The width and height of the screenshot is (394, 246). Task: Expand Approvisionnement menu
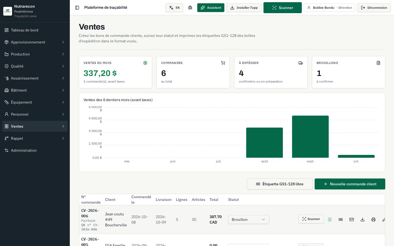click(35, 42)
